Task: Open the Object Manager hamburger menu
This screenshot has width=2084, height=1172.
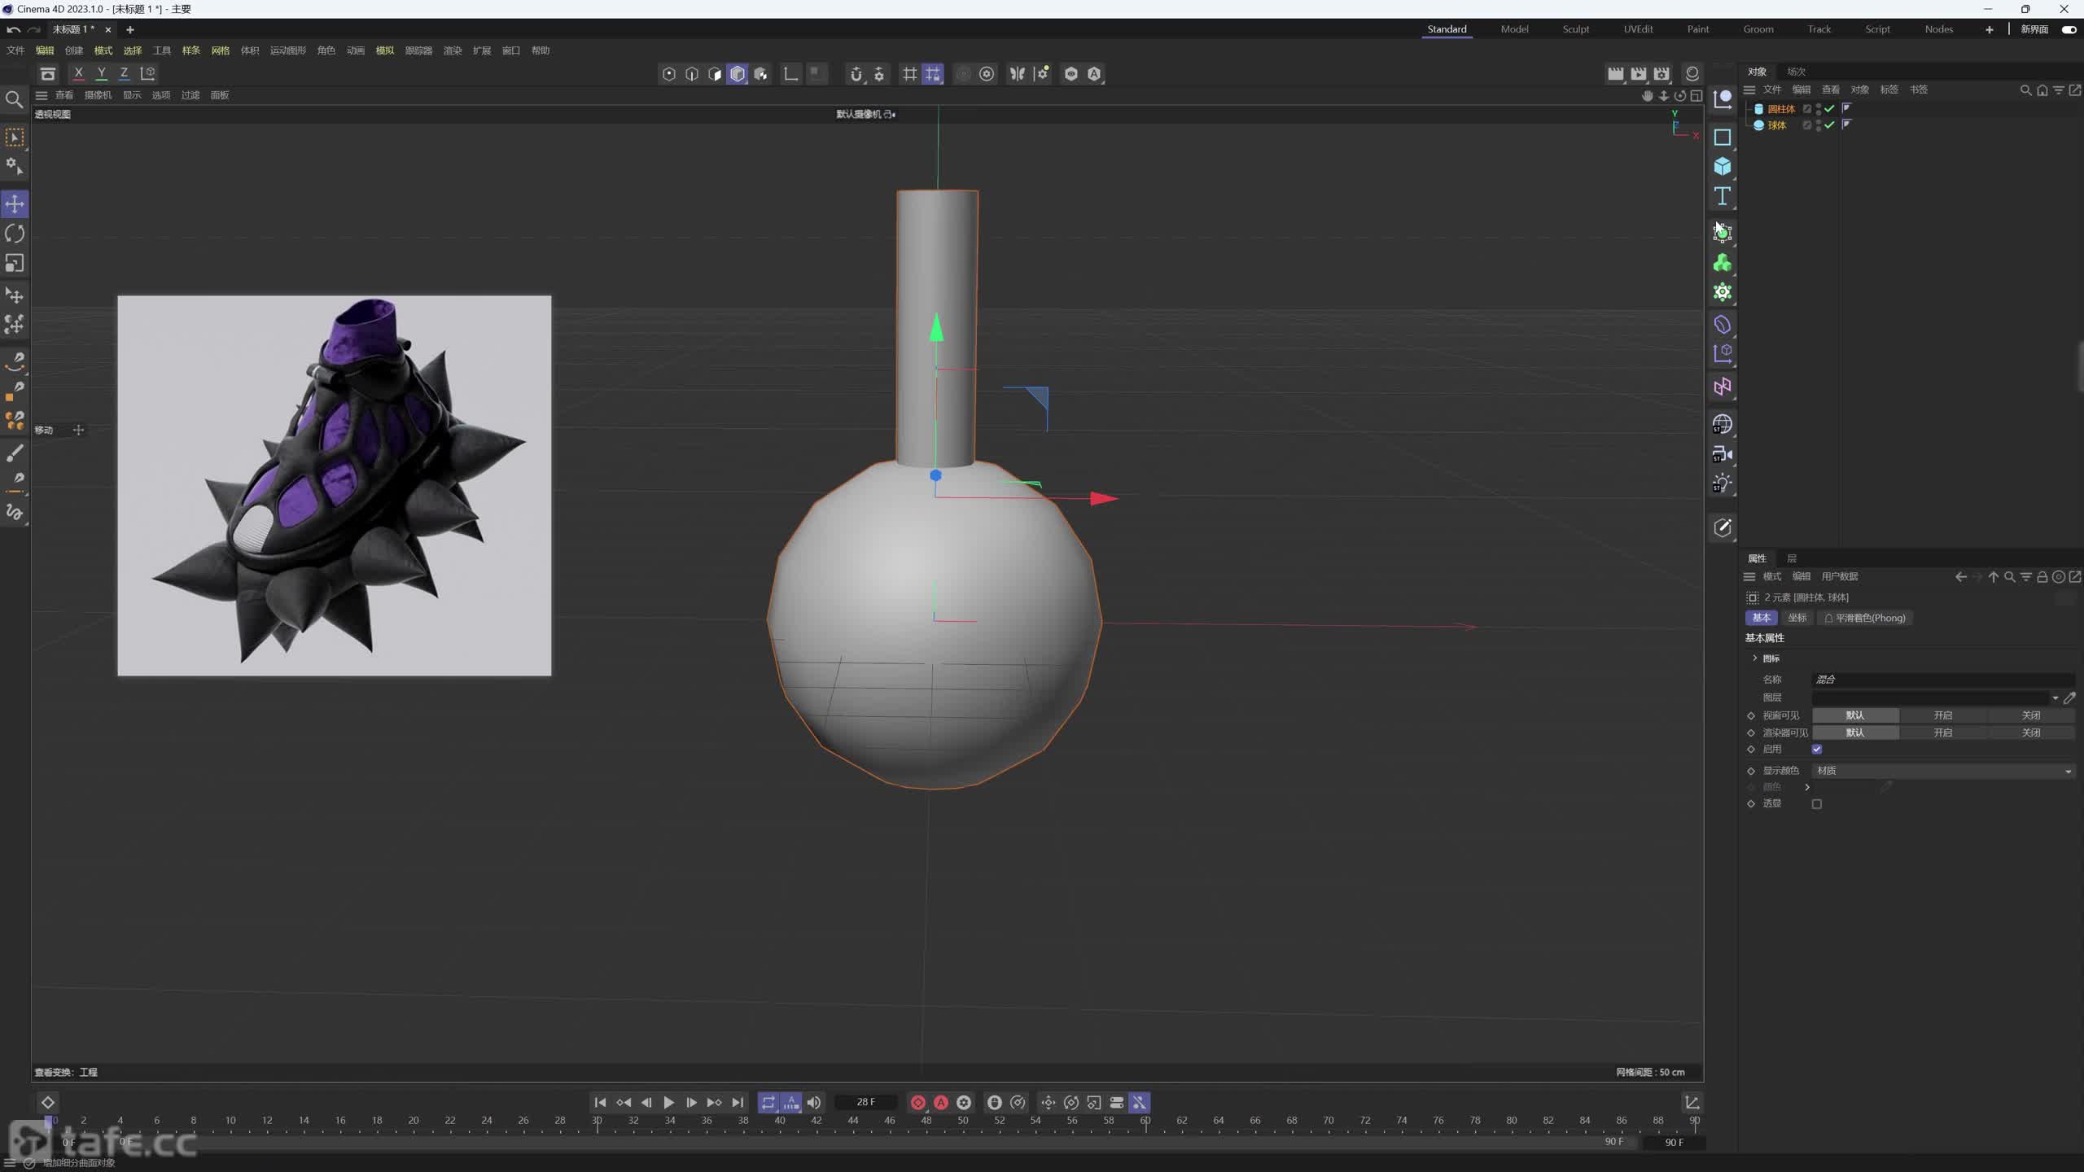Action: (1749, 90)
